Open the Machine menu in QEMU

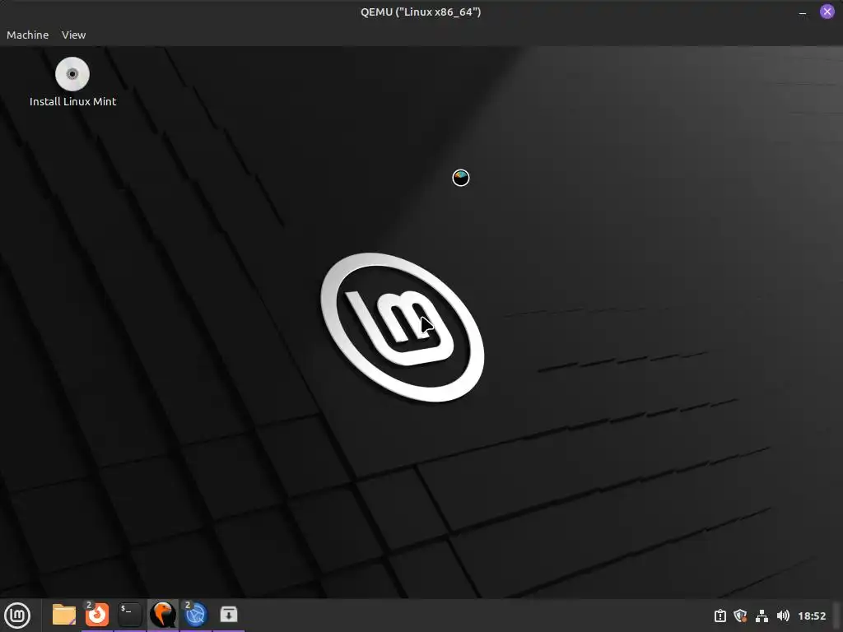point(27,35)
